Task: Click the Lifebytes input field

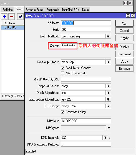Action: (83, 128)
